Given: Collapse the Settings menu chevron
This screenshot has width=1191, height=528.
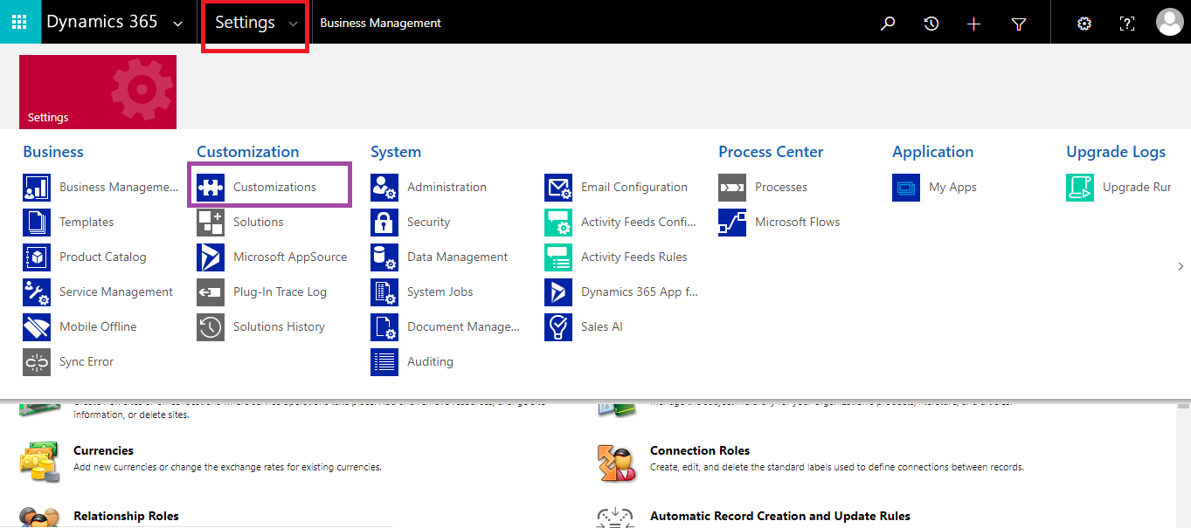Looking at the screenshot, I should (x=293, y=24).
